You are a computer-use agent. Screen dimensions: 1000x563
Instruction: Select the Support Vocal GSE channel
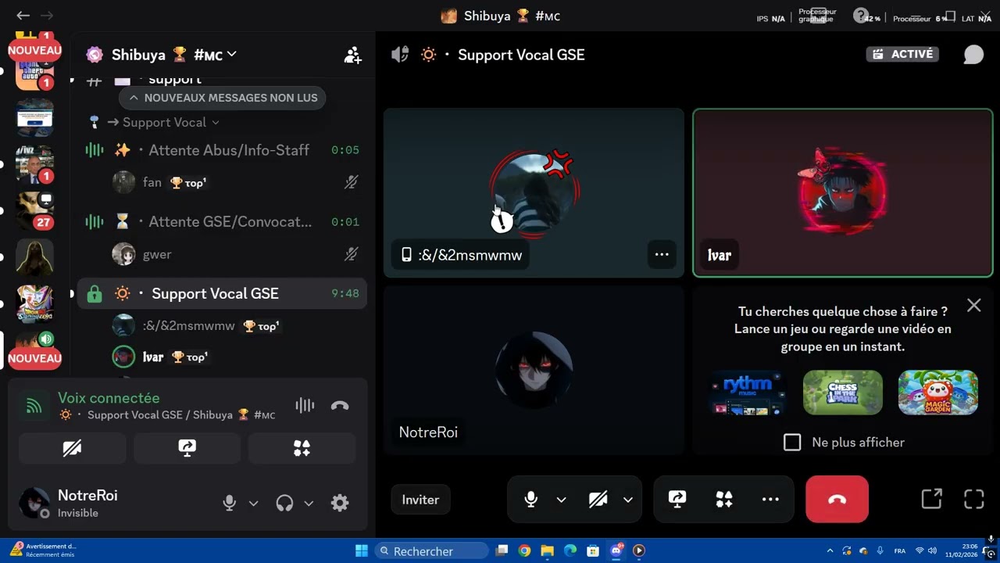[222, 294]
